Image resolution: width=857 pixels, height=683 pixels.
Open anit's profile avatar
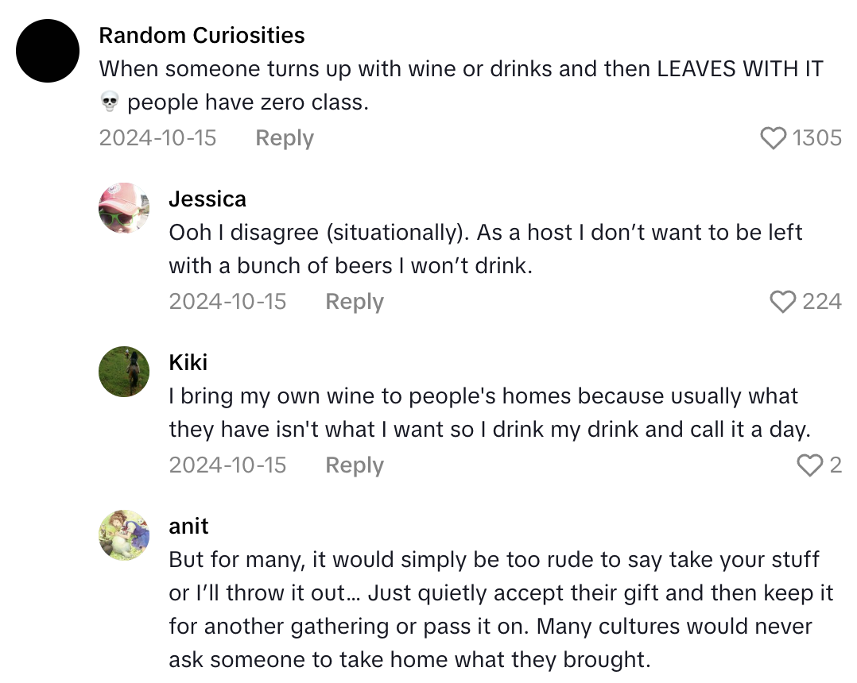pyautogui.click(x=123, y=533)
